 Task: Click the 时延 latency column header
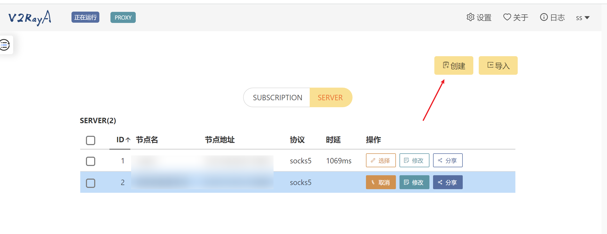pyautogui.click(x=333, y=140)
